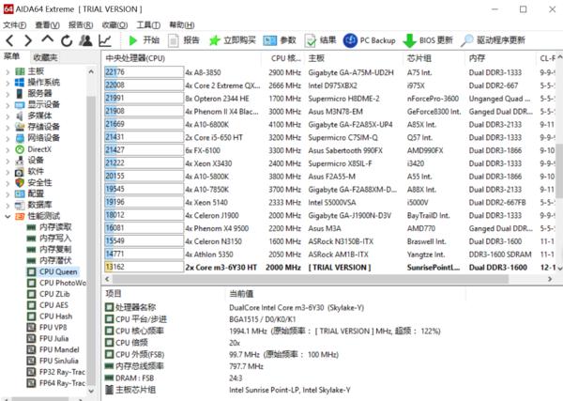Open the user profile icon in the toolbar
Image resolution: width=563 pixels, height=401 pixels.
[x=85, y=40]
